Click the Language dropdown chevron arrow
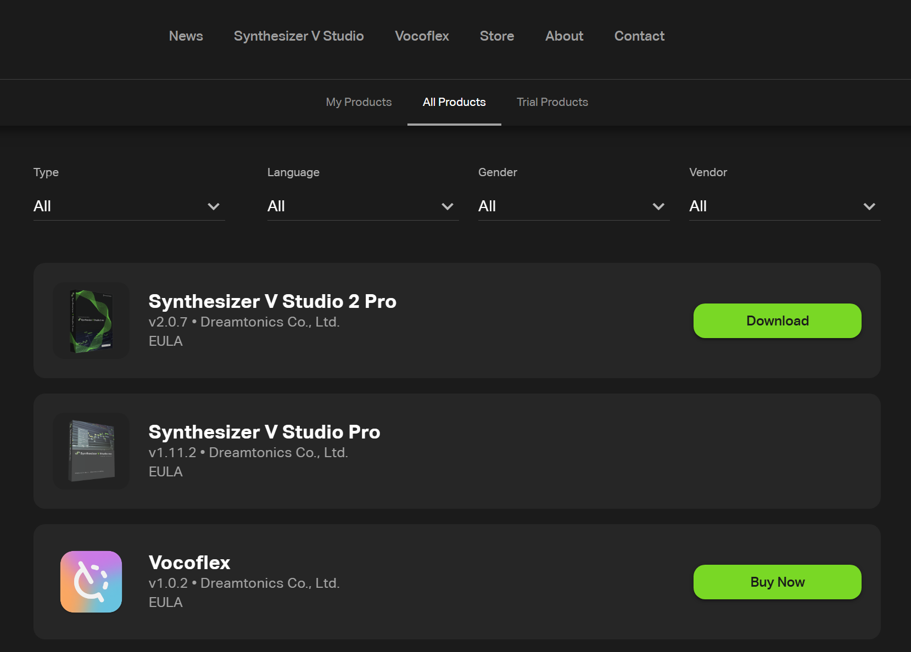The height and width of the screenshot is (652, 911). pos(448,207)
